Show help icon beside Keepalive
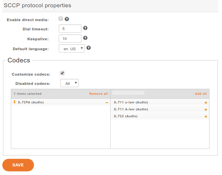222x175 pixels. pos(85,38)
